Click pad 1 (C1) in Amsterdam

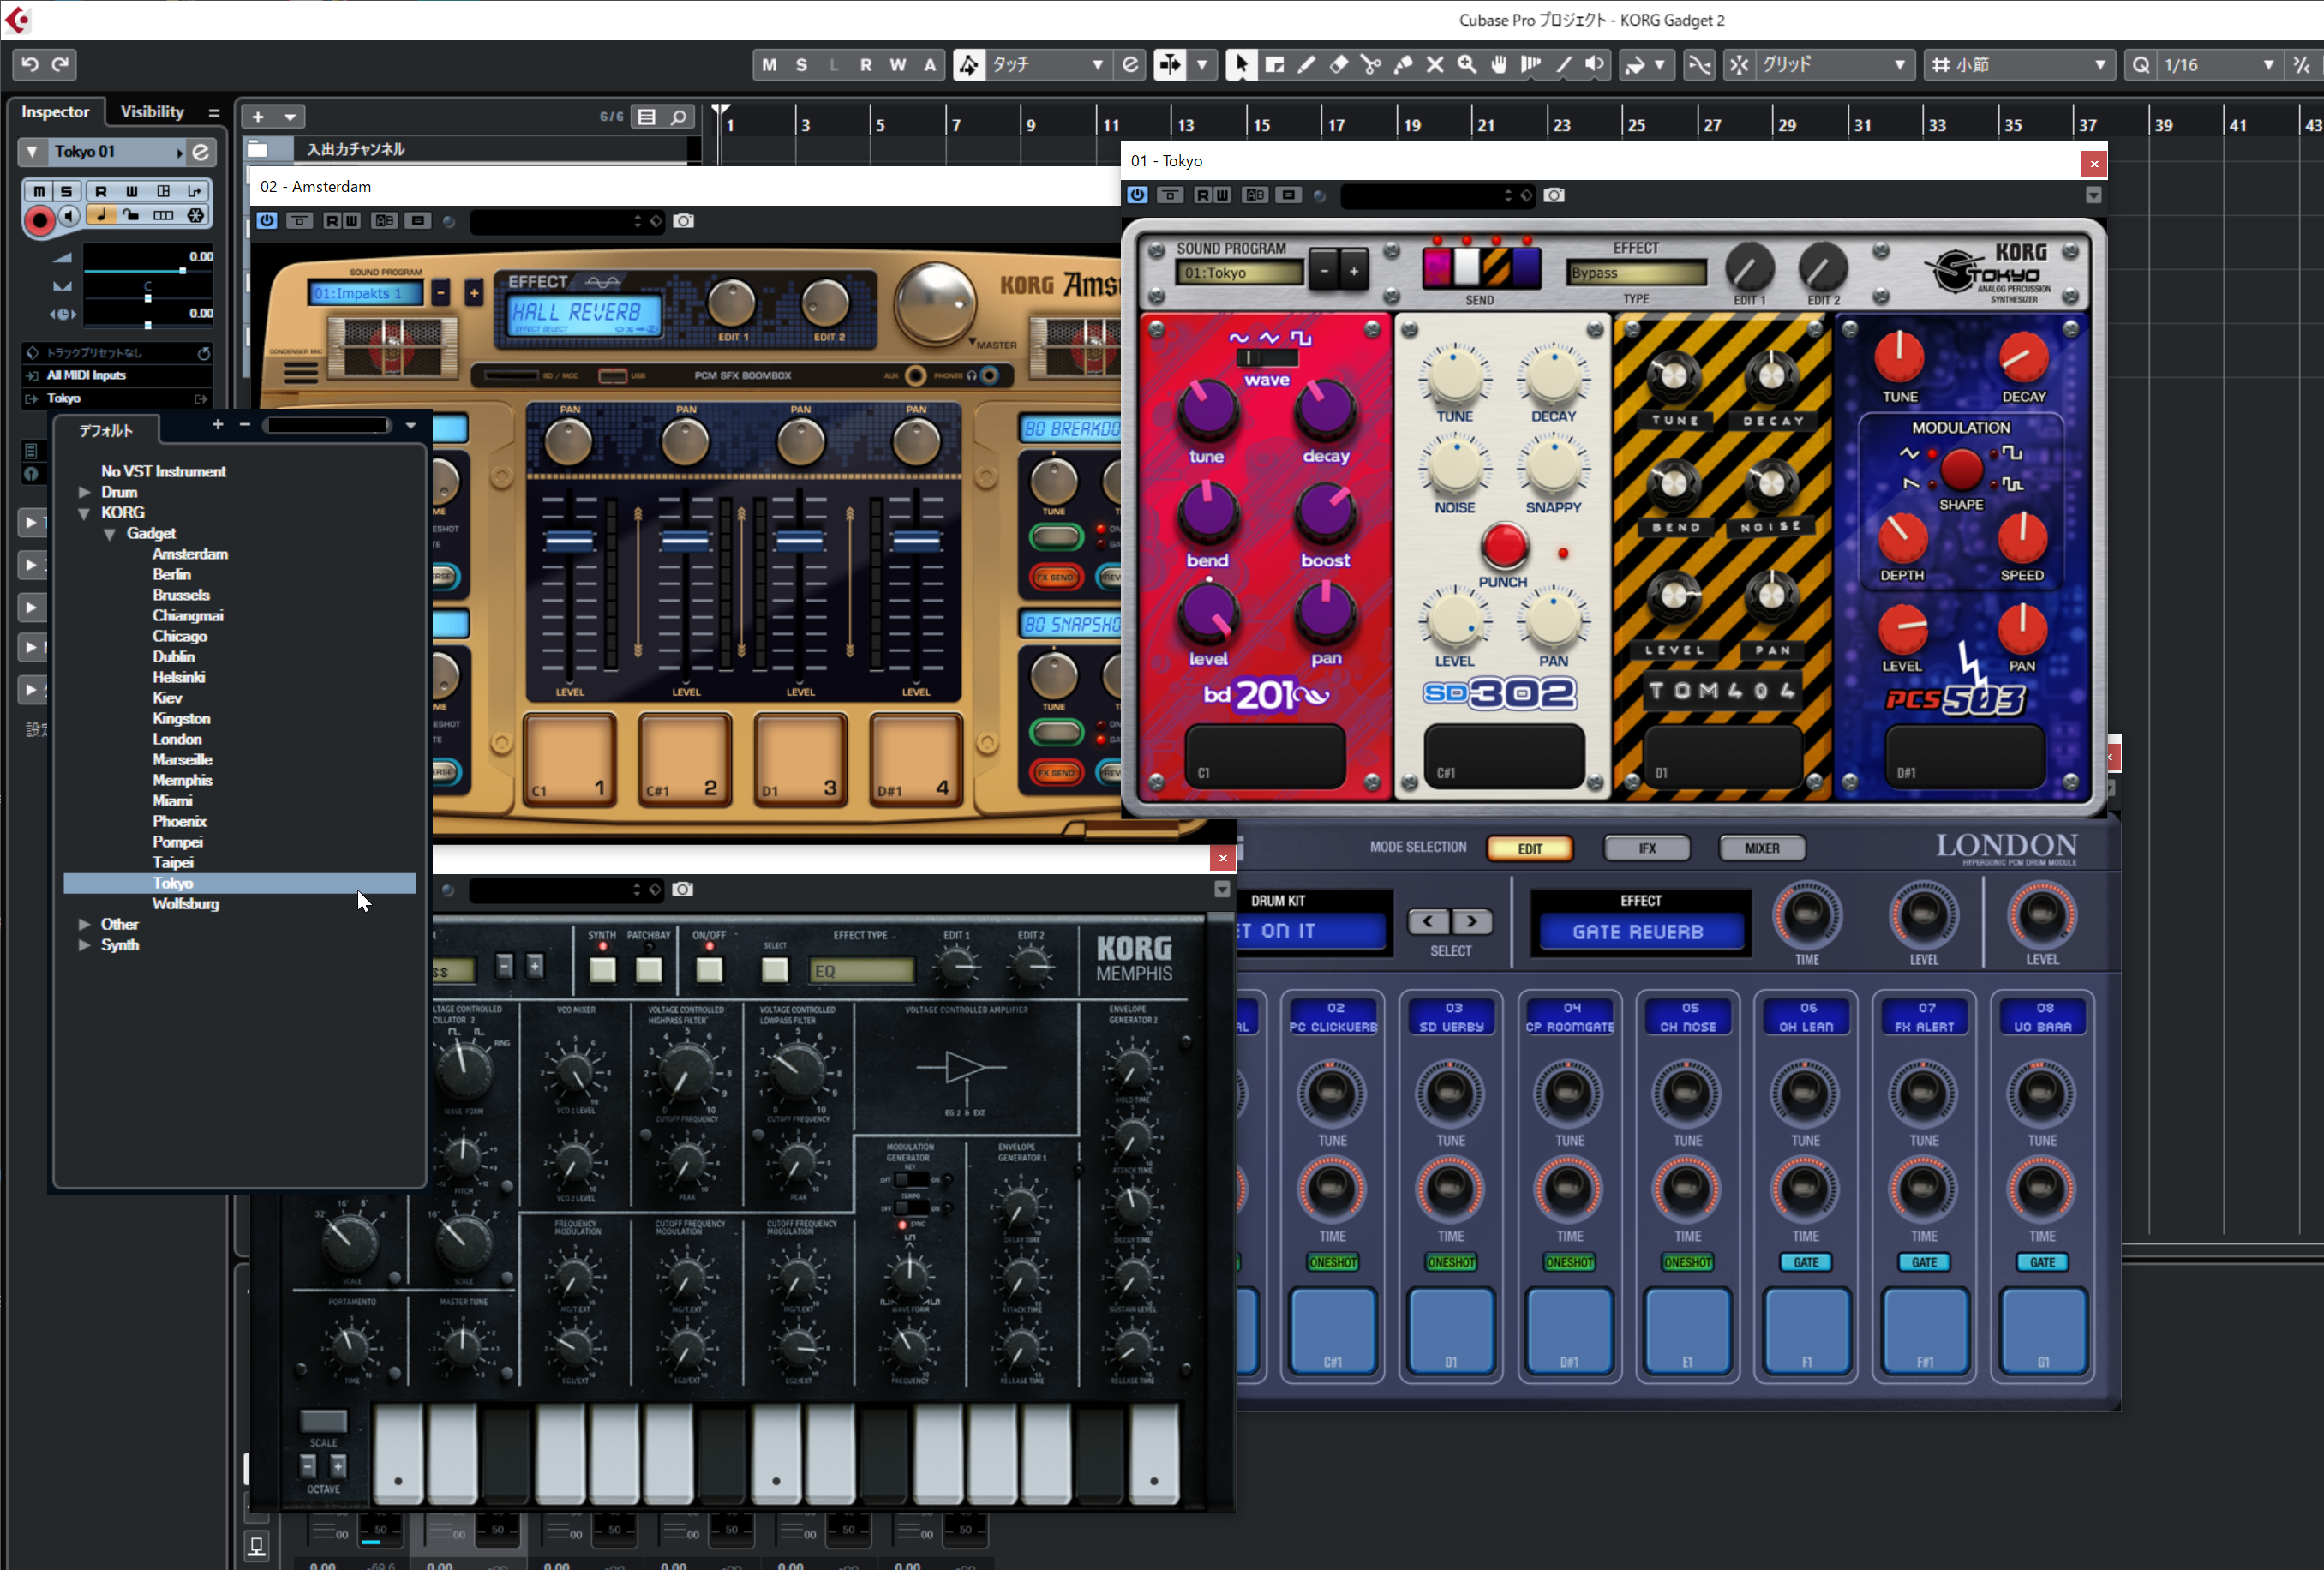coord(569,760)
